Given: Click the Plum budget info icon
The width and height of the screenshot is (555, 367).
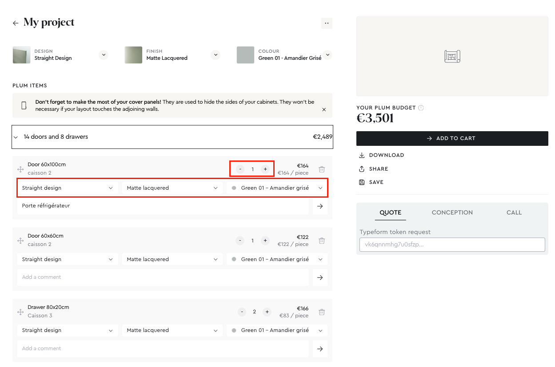Looking at the screenshot, I should coord(421,108).
